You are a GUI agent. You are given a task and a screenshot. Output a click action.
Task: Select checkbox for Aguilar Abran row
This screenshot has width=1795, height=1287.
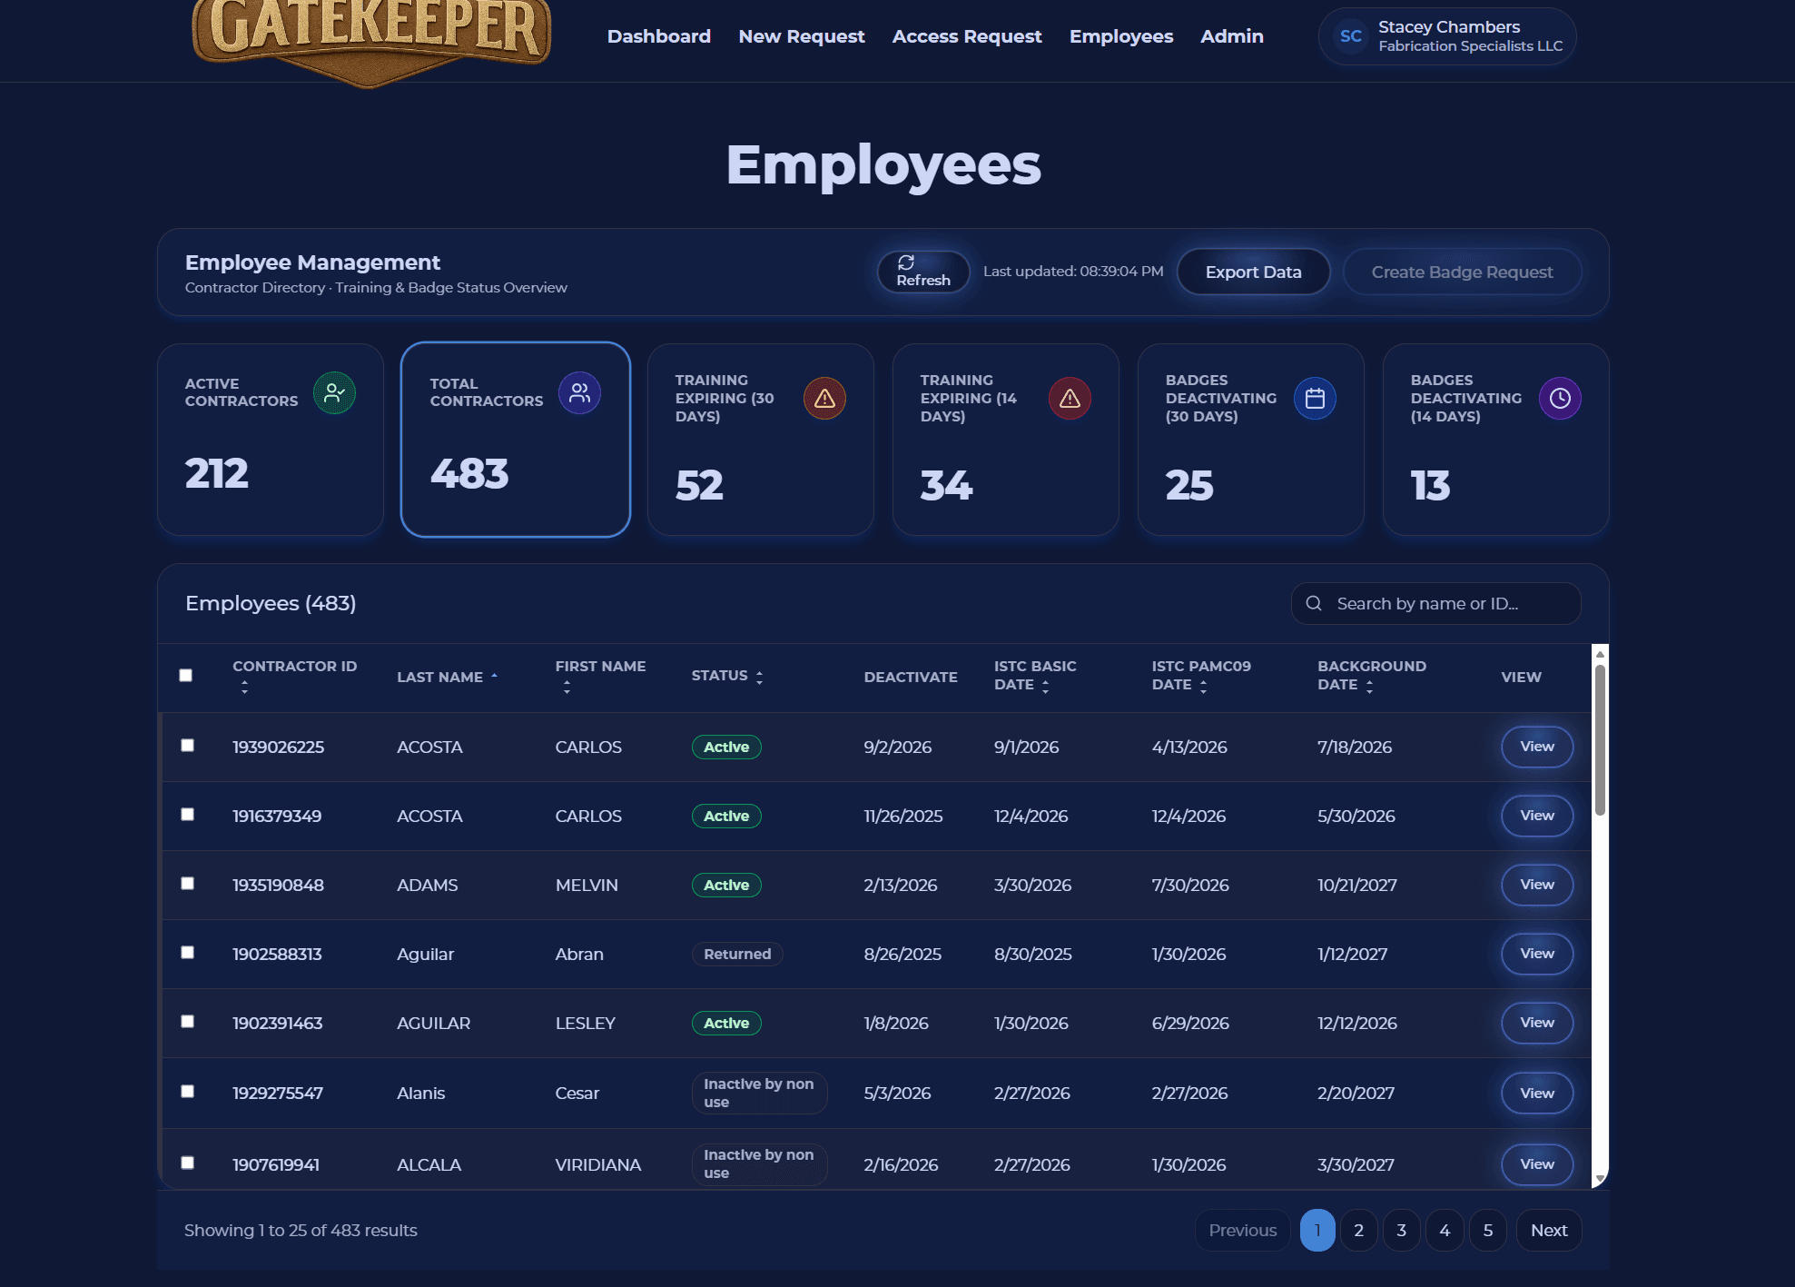[x=187, y=952]
